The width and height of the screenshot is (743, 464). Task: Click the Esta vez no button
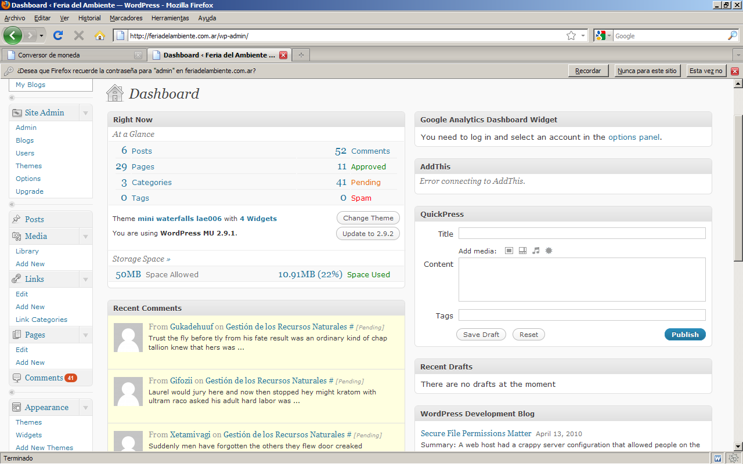pos(706,71)
